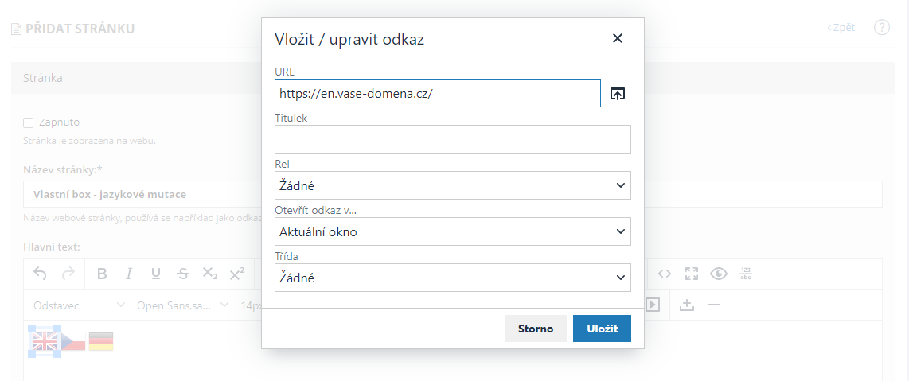Enable the Zapnuto checkbox
The width and height of the screenshot is (909, 381).
[29, 122]
